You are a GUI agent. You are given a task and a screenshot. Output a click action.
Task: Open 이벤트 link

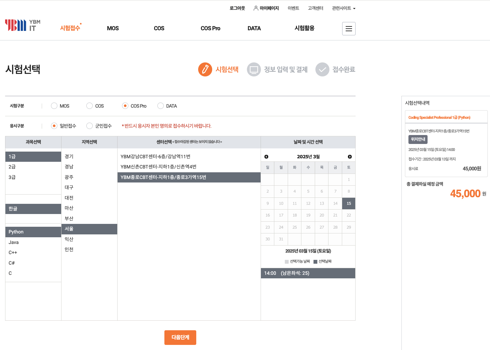pos(293,8)
